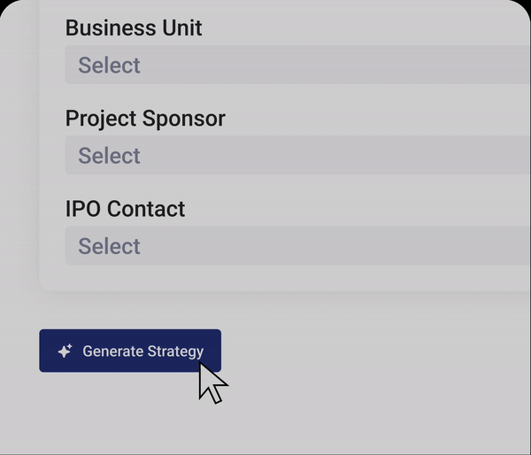Open the IPO Contact dropdown
Viewport: 531px width, 455px height.
297,246
